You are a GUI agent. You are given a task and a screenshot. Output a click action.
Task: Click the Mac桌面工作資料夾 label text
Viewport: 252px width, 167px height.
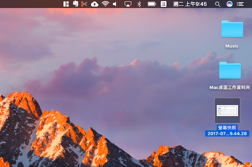tap(230, 88)
